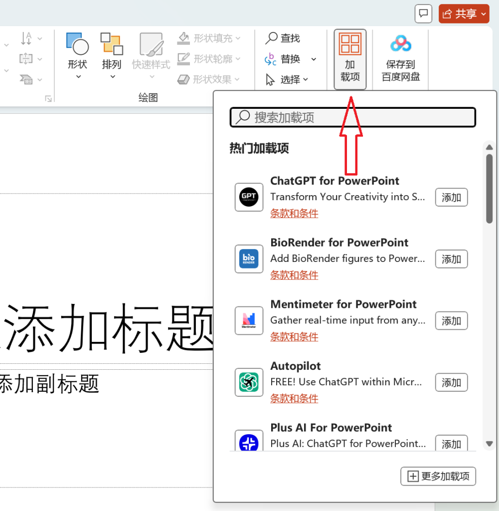The height and width of the screenshot is (511, 499).
Task: Click the Autopilot add-in logo
Action: (249, 382)
